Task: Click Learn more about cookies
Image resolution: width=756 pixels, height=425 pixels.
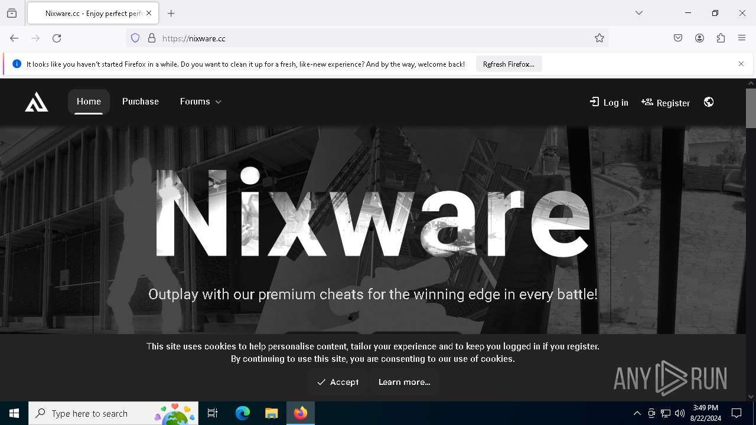Action: click(404, 382)
